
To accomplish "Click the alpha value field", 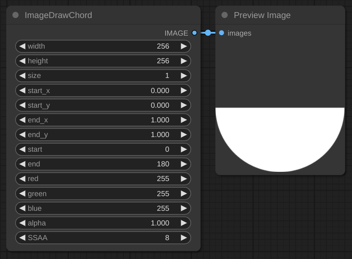I will point(103,223).
